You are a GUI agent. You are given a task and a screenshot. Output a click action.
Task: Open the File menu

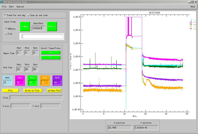4,7
